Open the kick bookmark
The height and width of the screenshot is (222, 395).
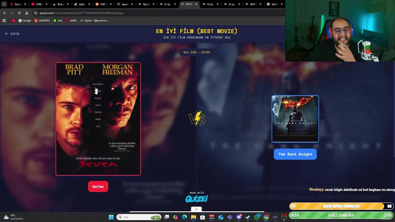[58, 21]
